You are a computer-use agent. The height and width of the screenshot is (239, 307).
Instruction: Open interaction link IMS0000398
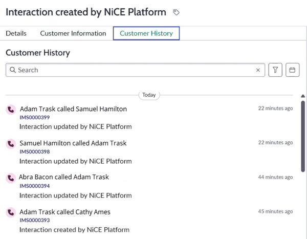pyautogui.click(x=34, y=152)
